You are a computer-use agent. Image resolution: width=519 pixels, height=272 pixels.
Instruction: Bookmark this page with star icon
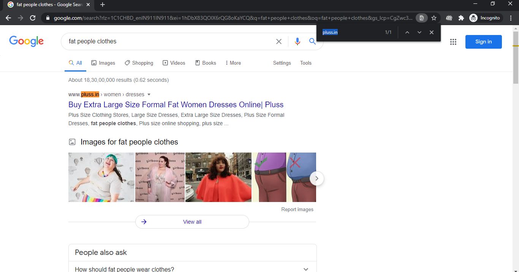434,18
